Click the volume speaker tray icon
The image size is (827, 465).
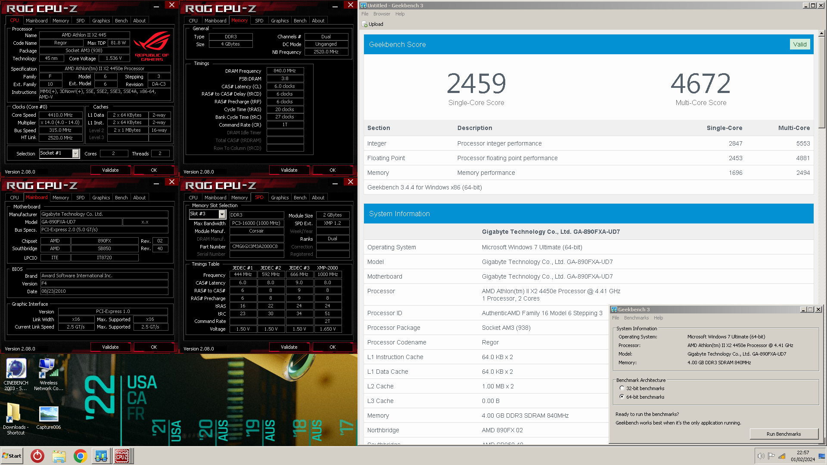[x=761, y=456]
